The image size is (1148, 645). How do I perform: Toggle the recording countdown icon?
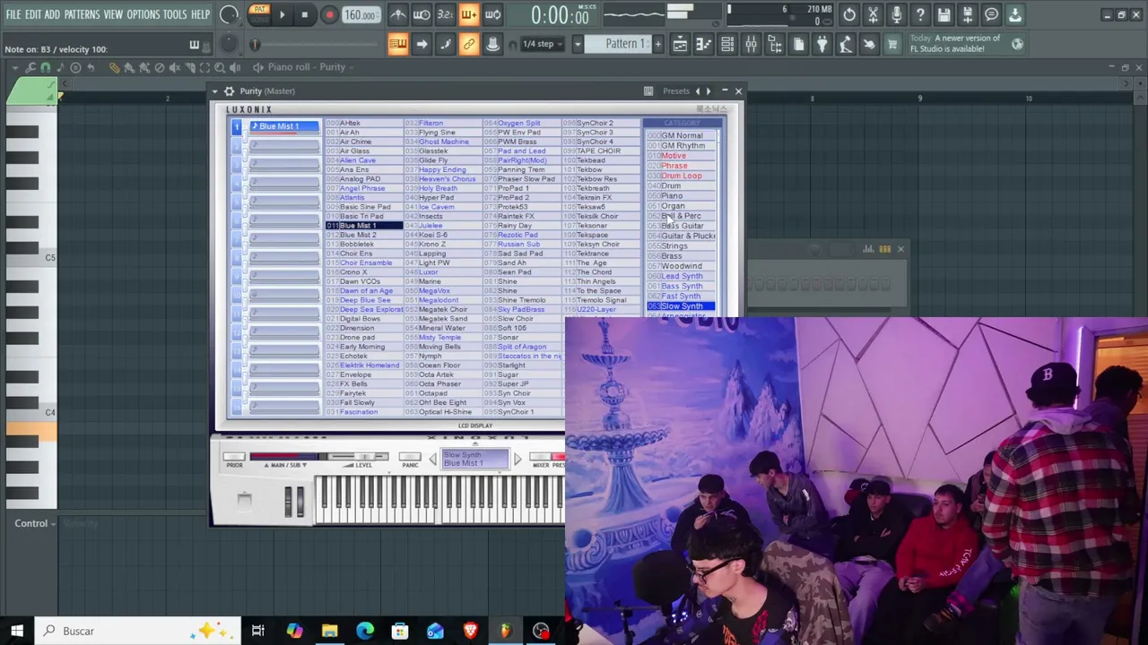pyautogui.click(x=445, y=15)
